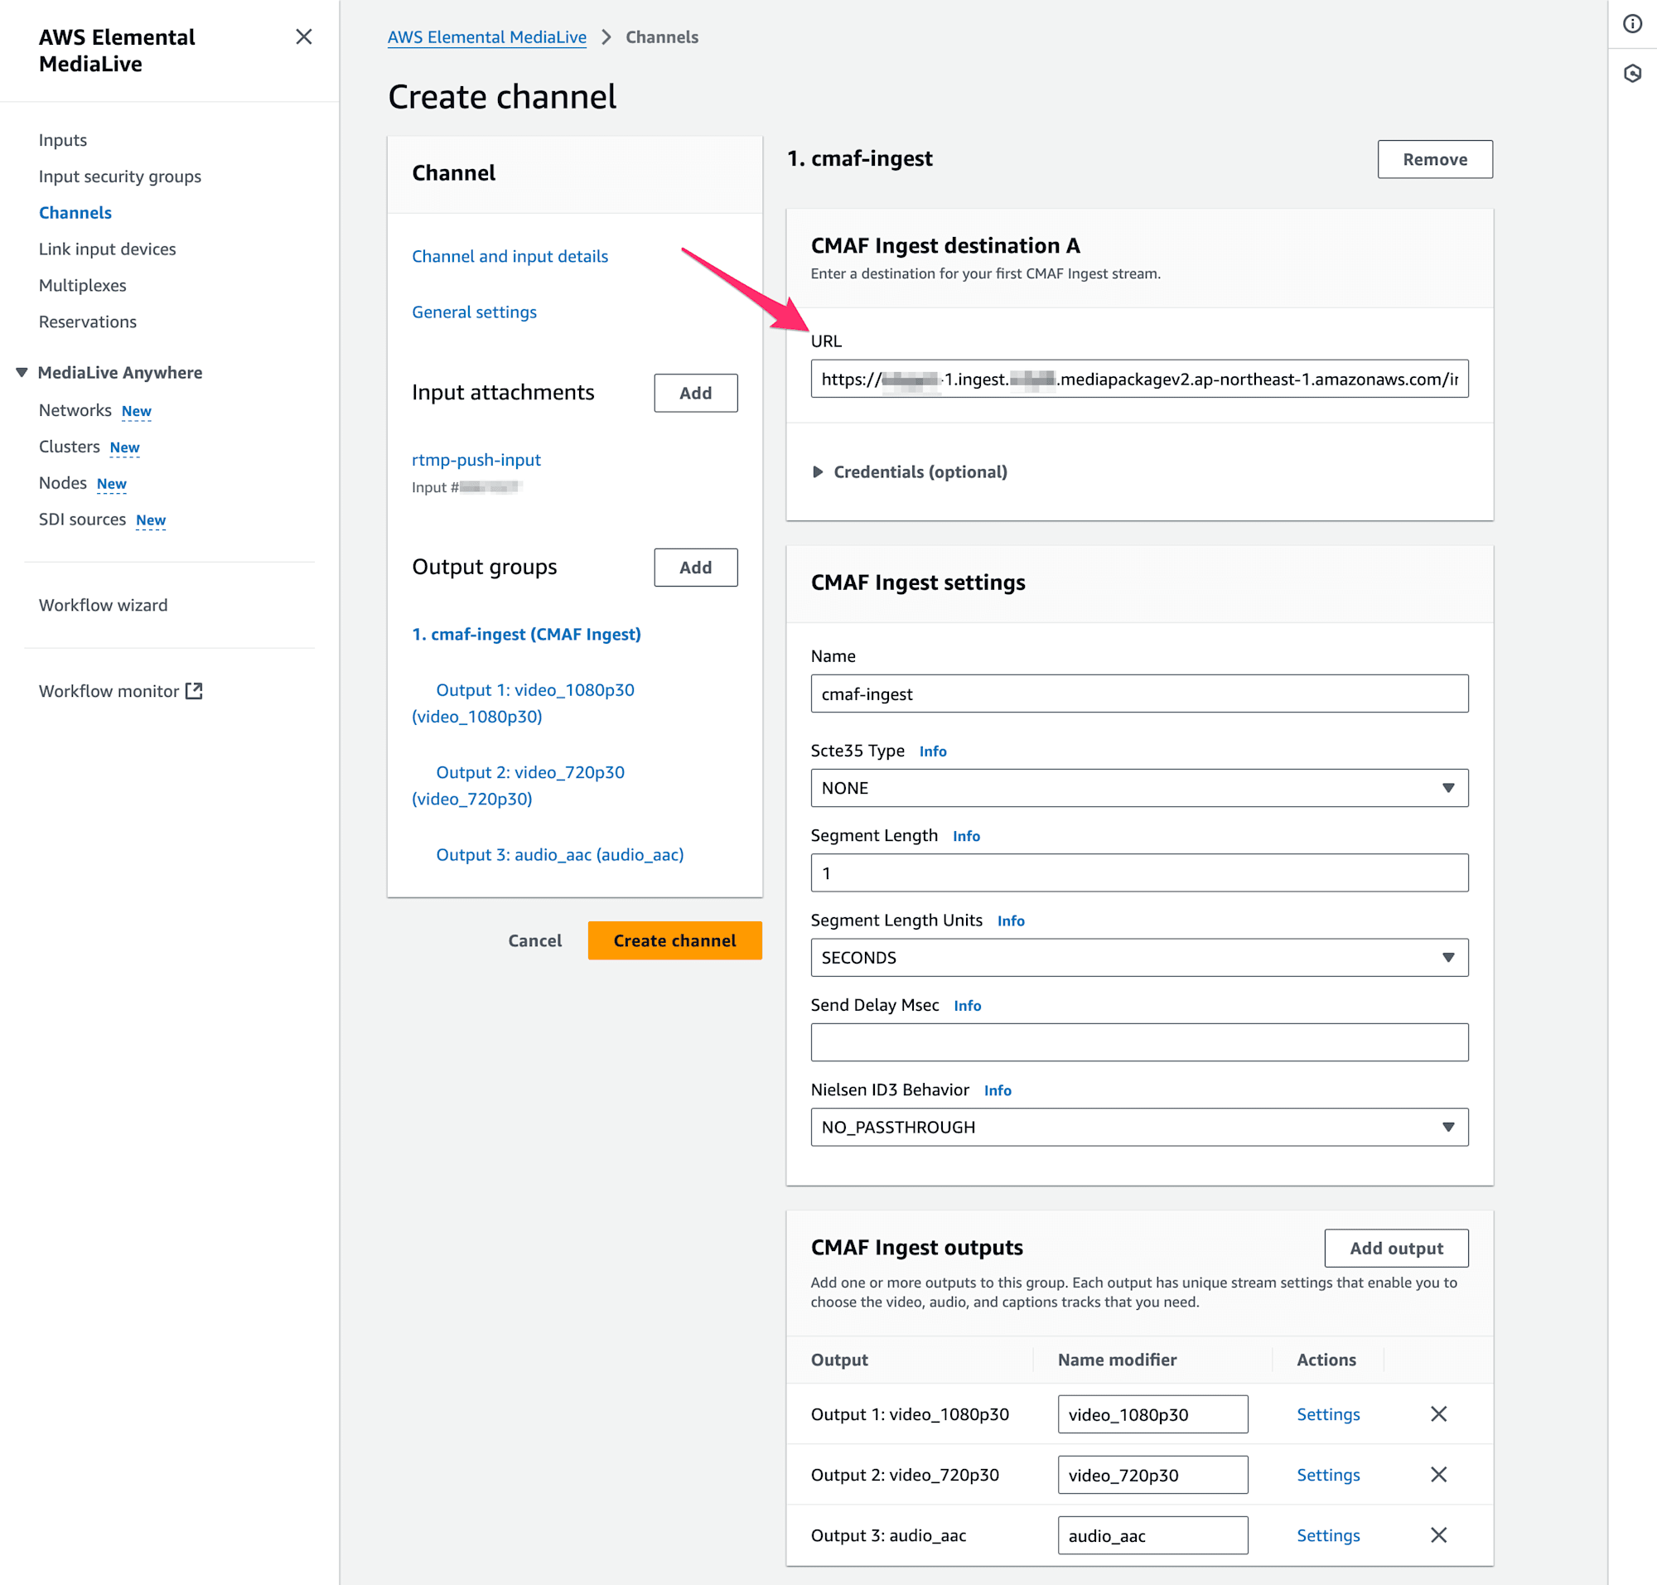The image size is (1657, 1585).
Task: Open Info link for Scte35 Type
Action: click(933, 751)
